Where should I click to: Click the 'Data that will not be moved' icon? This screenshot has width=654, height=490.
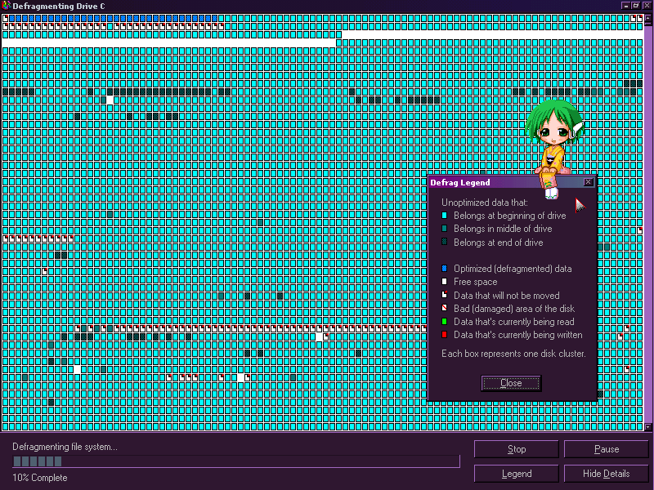[444, 296]
